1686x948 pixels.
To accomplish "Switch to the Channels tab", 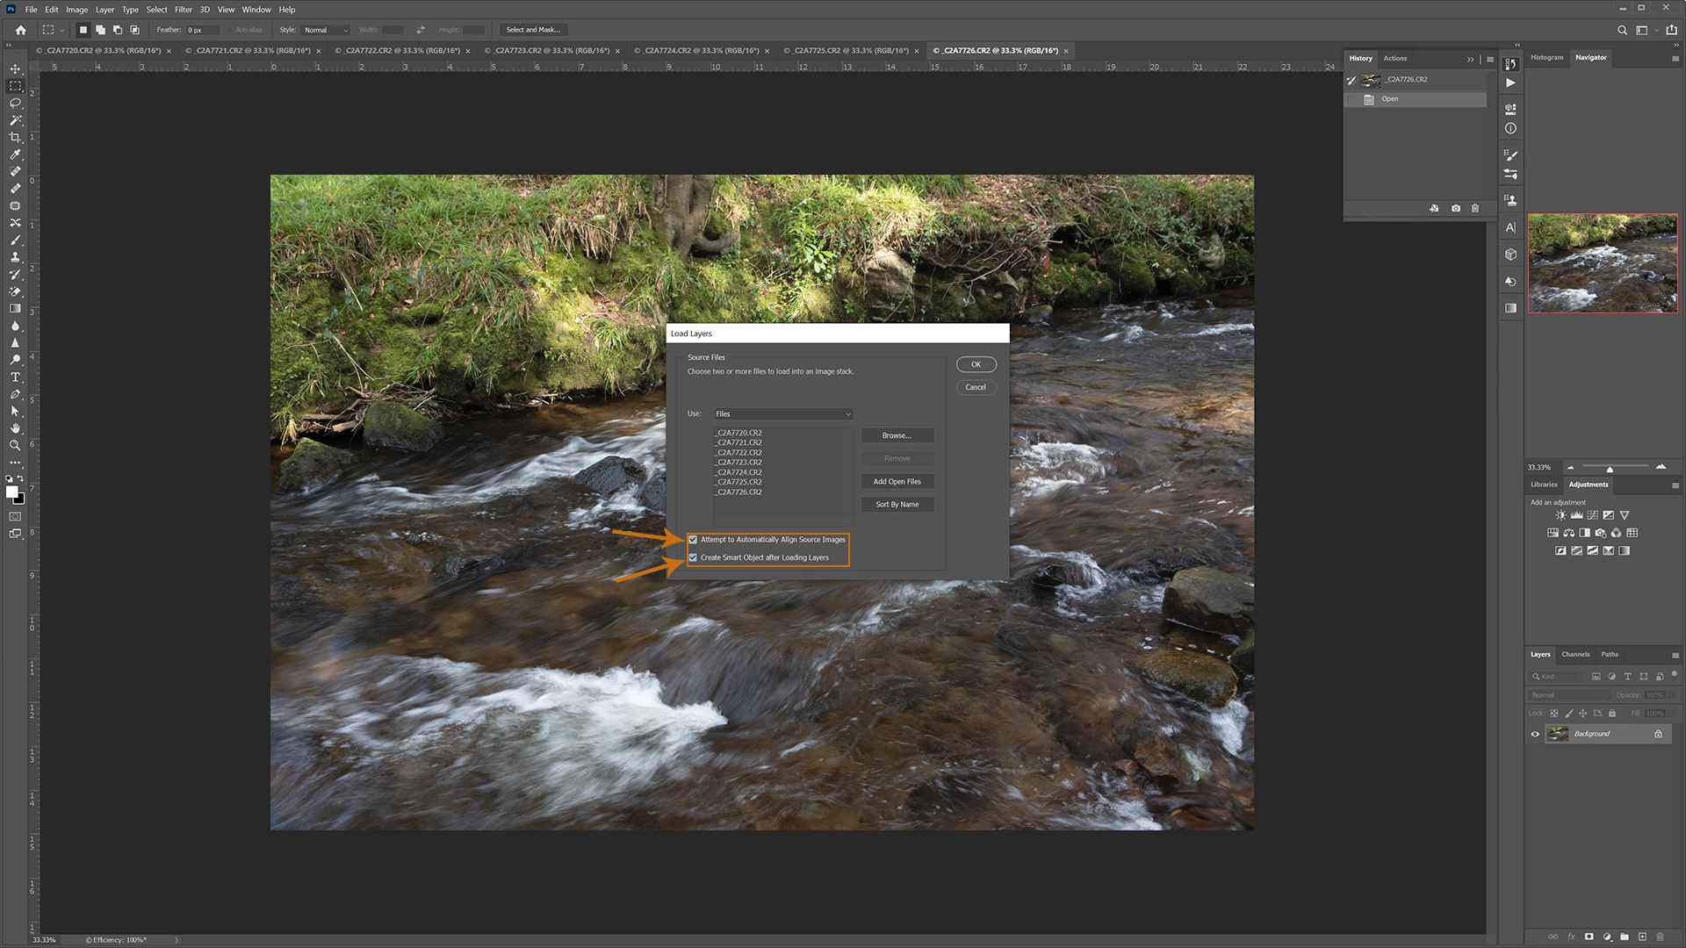I will click(x=1574, y=655).
